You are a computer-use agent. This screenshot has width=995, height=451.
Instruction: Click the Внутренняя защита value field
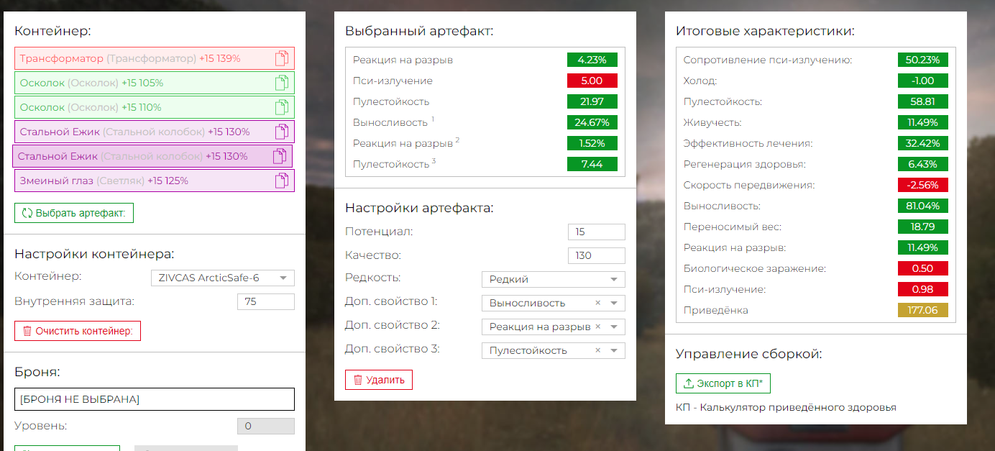[x=265, y=301]
